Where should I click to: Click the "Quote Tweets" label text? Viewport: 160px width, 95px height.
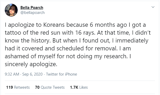point(53,87)
